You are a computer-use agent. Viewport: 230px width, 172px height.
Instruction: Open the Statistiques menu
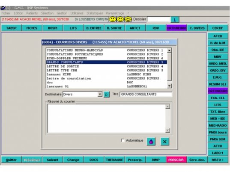tap(95, 13)
